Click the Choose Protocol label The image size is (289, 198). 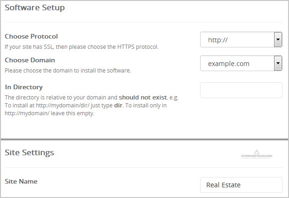click(31, 36)
